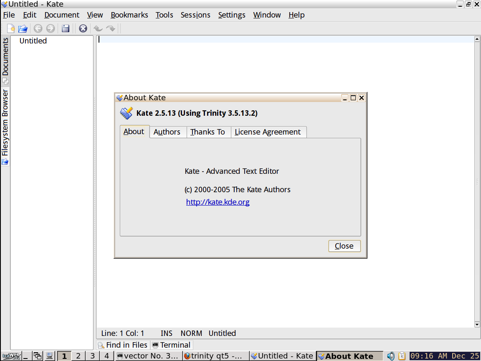The image size is (481, 361).
Task: Open the View menu
Action: click(x=95, y=15)
